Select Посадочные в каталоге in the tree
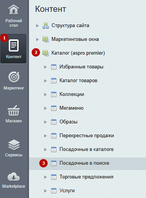The image size is (146, 198). (x=87, y=149)
